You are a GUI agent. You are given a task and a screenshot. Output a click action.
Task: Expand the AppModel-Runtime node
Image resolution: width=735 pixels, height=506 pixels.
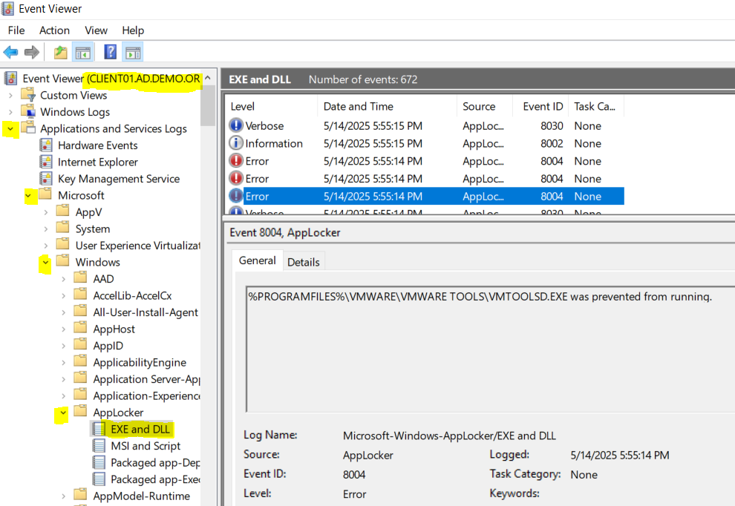63,496
